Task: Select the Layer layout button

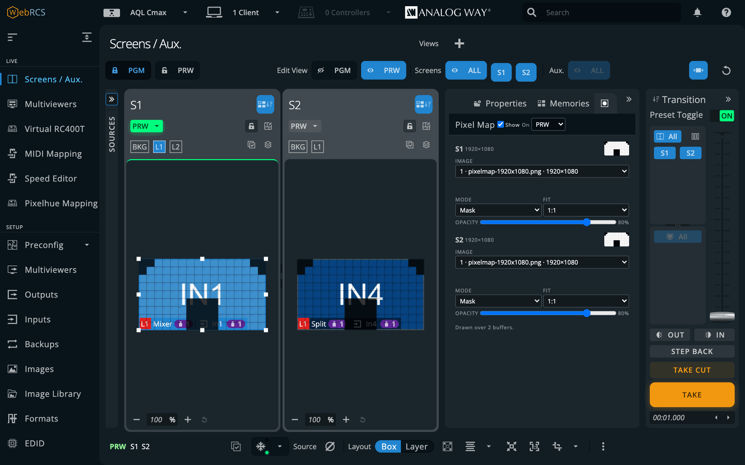Action: coord(417,446)
